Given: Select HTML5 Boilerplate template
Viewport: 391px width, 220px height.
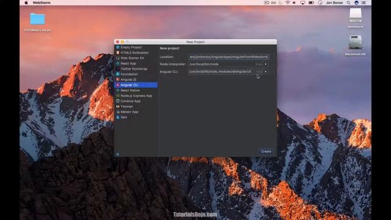Looking at the screenshot, I should click(x=136, y=53).
